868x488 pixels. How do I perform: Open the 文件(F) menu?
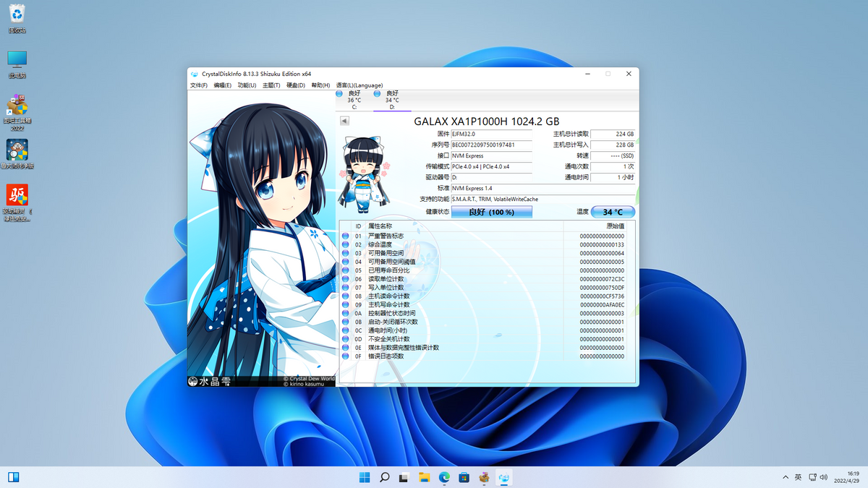(199, 85)
